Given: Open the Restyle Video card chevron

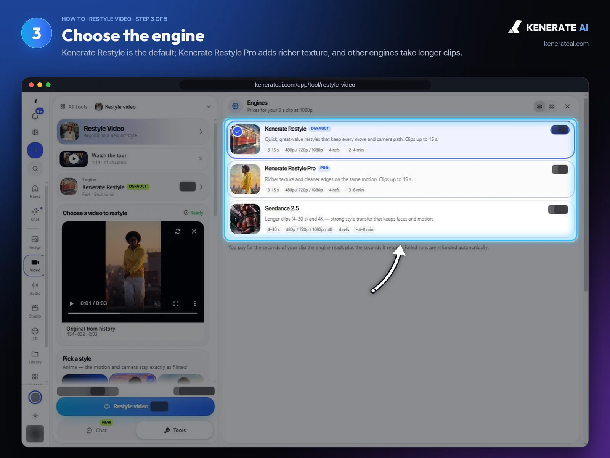Looking at the screenshot, I should pos(201,132).
